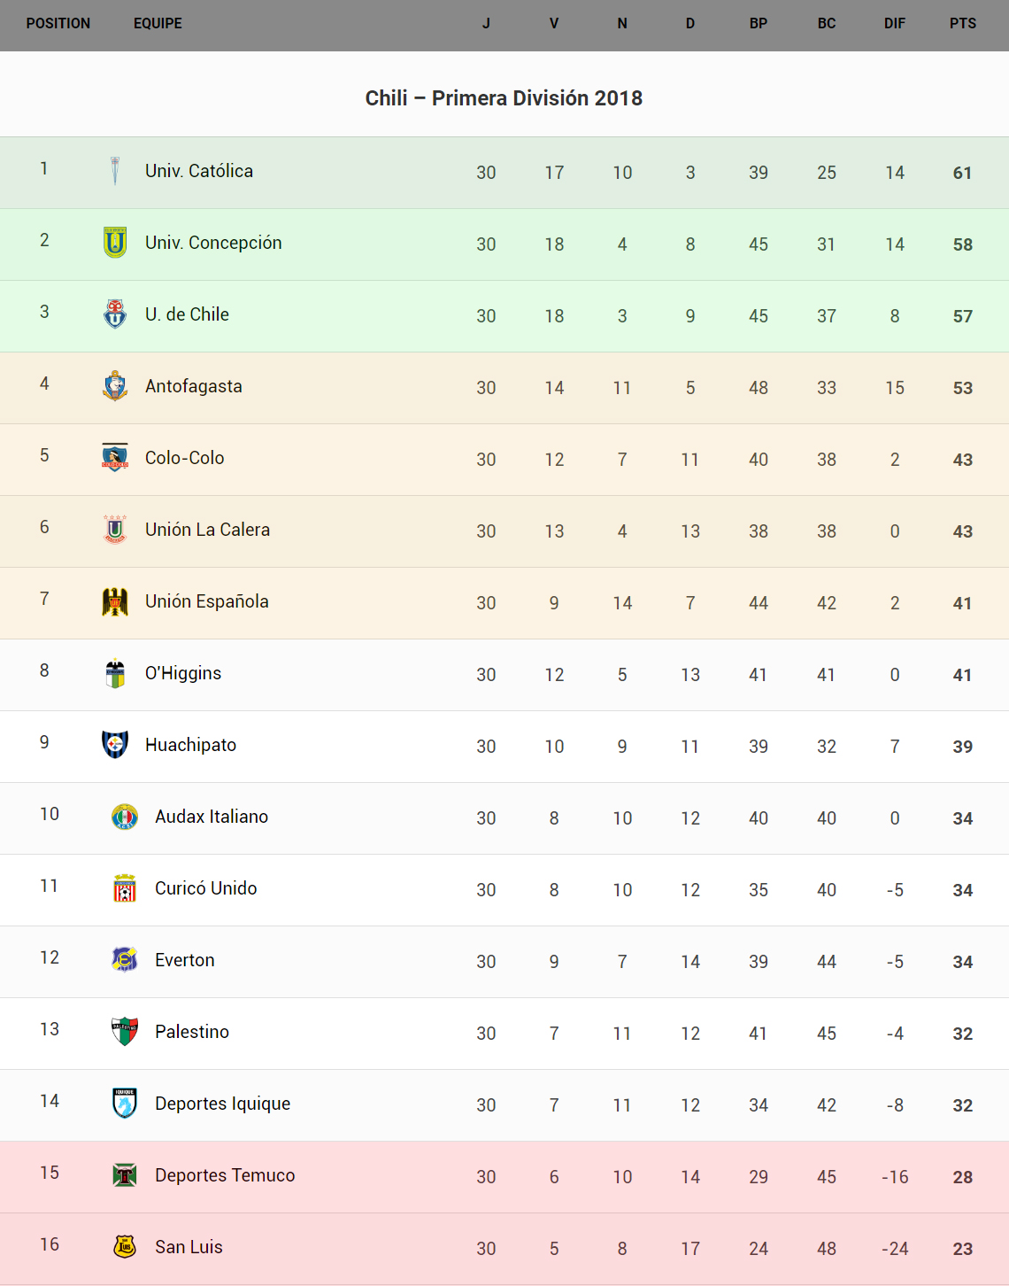
Task: Select the Deportes Iquique team name
Action: 223,1104
